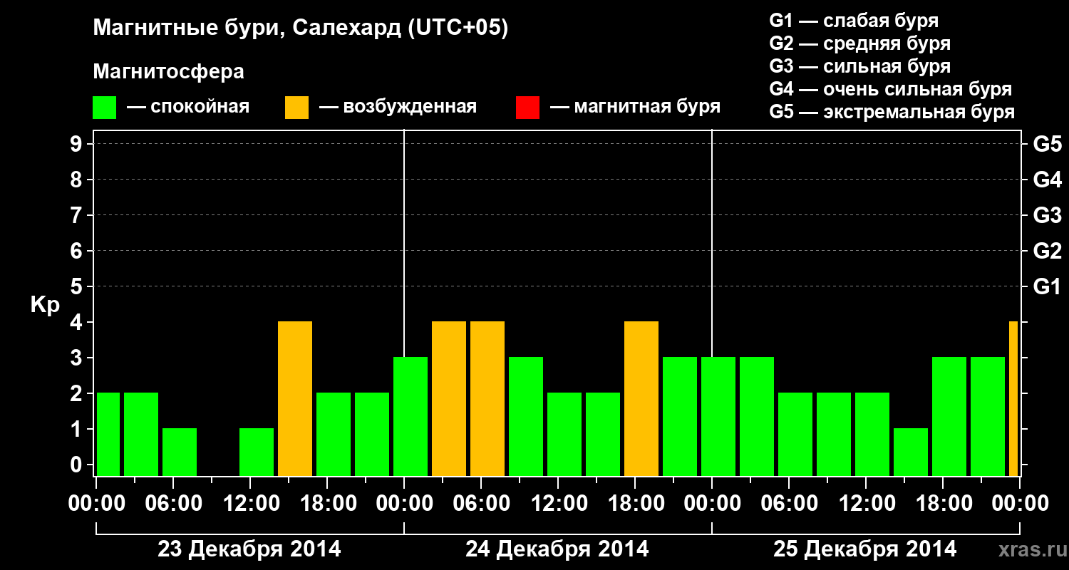Click the '23 Декабря 2014' date label
This screenshot has width=1069, height=570.
(249, 549)
